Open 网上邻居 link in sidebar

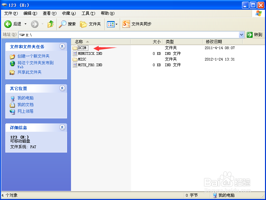[25, 111]
